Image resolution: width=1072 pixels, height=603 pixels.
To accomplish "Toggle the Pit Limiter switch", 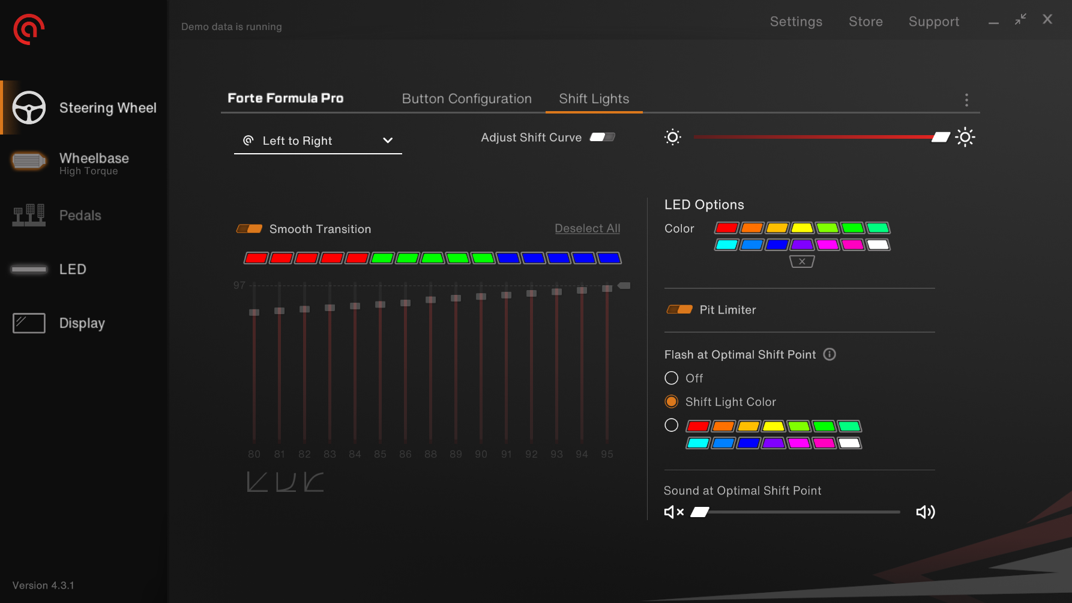I will [x=679, y=310].
